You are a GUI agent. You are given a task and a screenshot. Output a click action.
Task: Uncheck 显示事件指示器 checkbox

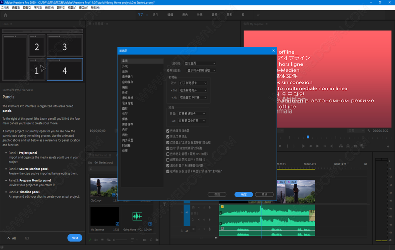[168, 131]
